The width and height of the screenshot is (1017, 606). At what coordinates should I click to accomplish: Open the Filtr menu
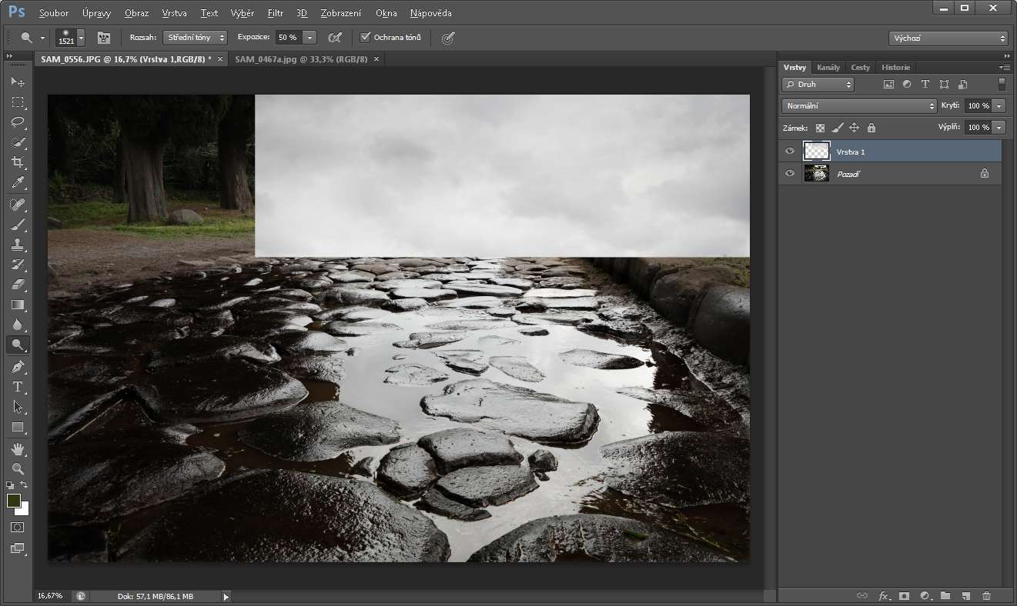[275, 13]
